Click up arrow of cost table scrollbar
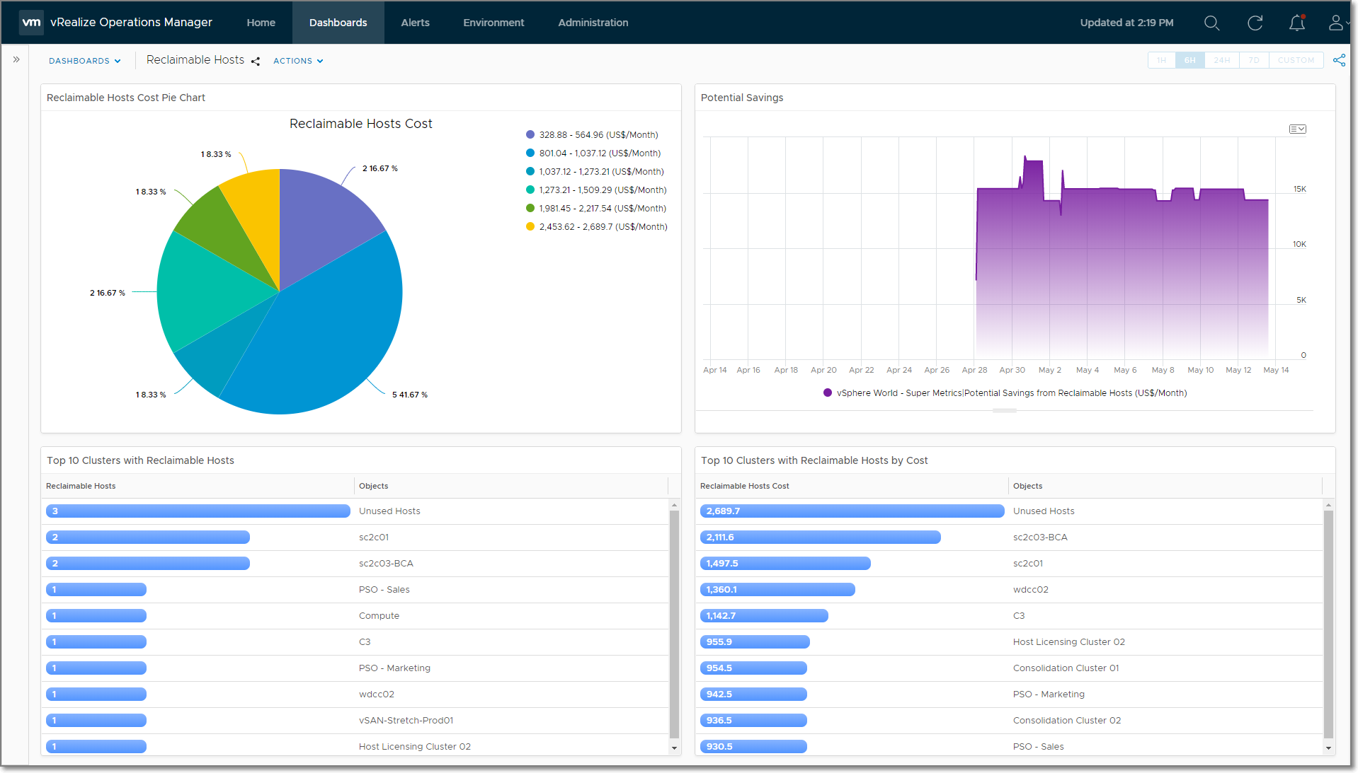The height and width of the screenshot is (773, 1358). tap(1328, 505)
